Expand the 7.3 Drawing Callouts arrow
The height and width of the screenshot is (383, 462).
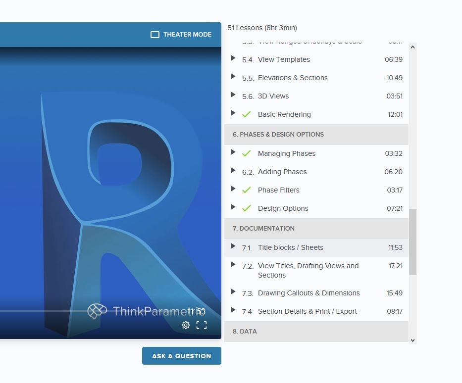(233, 291)
